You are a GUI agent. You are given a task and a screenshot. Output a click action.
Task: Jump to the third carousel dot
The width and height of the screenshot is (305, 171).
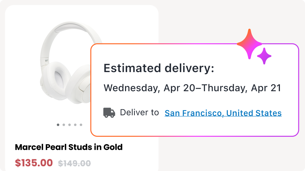(x=70, y=125)
